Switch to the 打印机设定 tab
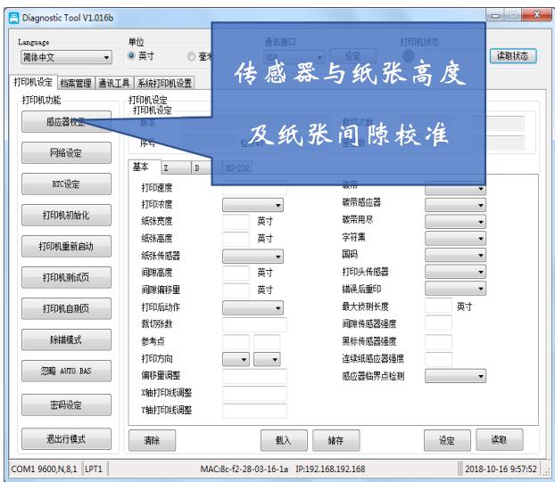Screen dimensions: 555x482 tap(33, 82)
